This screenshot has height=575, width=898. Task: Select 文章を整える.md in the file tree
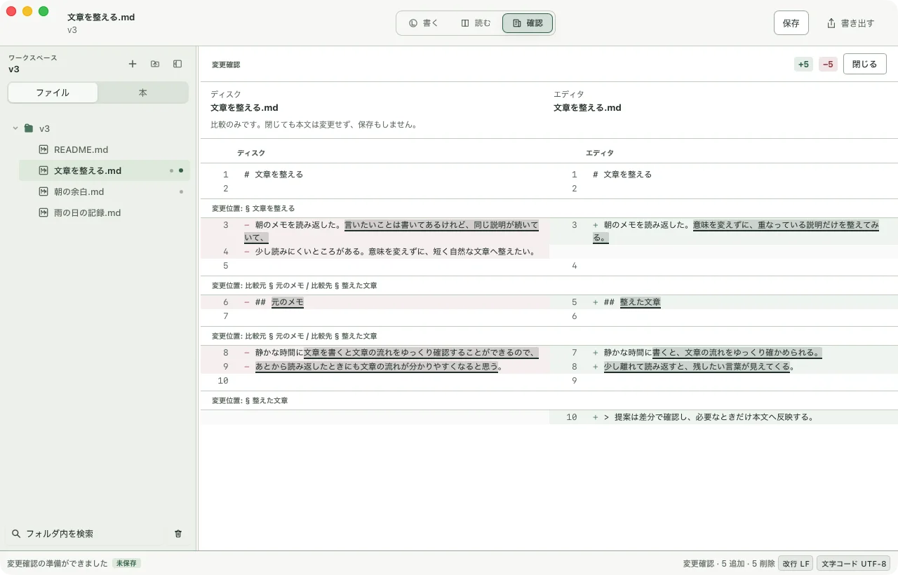(x=105, y=170)
